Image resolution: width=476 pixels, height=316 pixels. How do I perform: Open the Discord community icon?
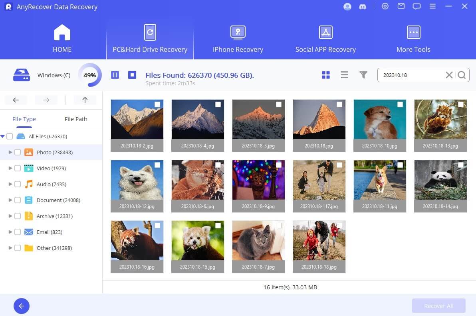coord(363,7)
